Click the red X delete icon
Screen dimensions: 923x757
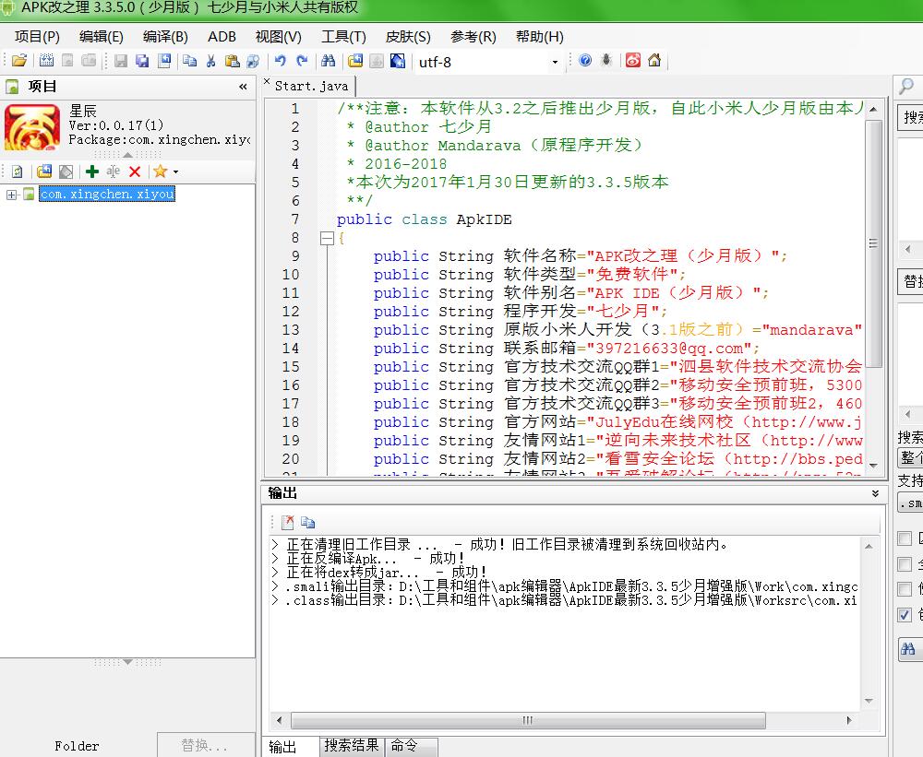(x=135, y=172)
